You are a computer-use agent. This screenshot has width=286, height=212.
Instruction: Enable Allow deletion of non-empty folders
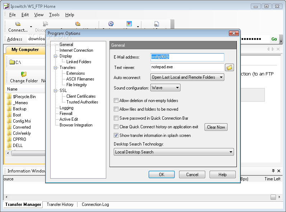(x=116, y=101)
